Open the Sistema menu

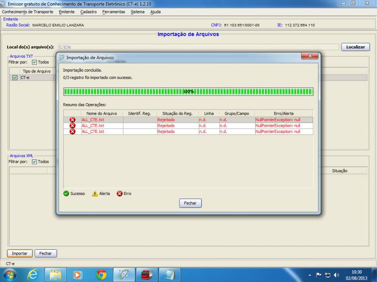(138, 12)
